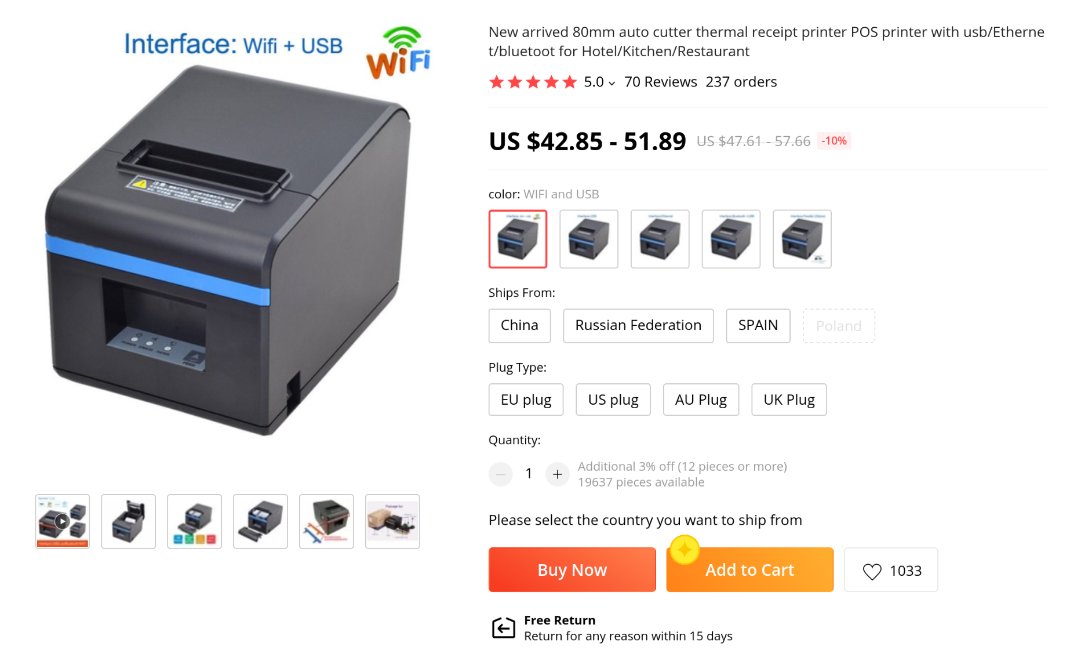The image size is (1070, 661).
Task: Choose the EU plug type
Action: tap(526, 399)
